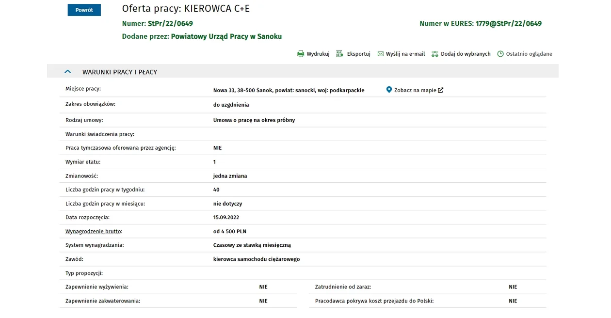
Task: Click the EURES number 1779@StPr/22/0649
Action: tap(509, 23)
